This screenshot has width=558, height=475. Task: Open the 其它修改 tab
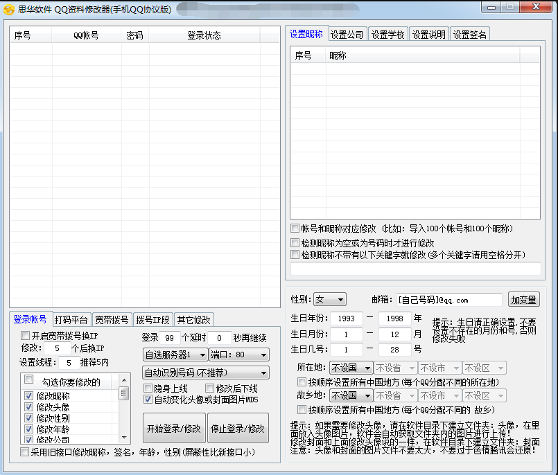[x=194, y=320]
